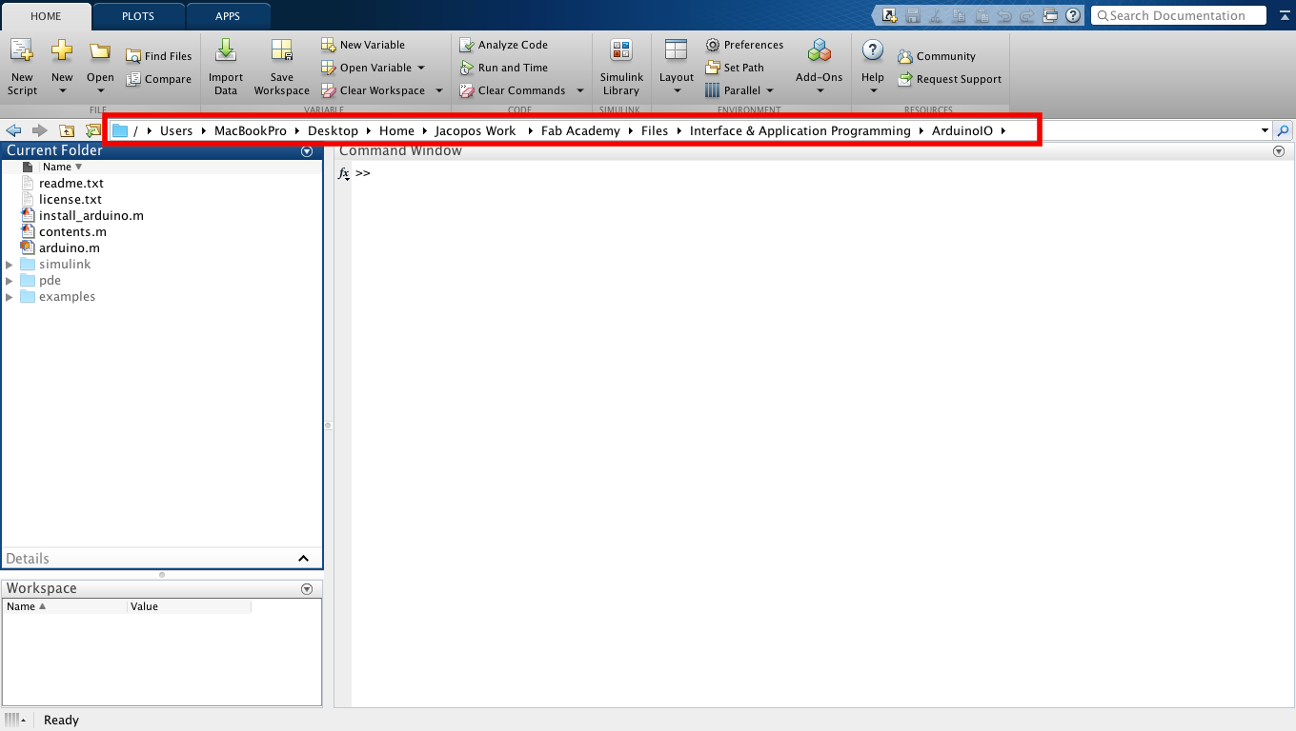
Task: Expand the examples folder
Action: pyautogui.click(x=10, y=297)
